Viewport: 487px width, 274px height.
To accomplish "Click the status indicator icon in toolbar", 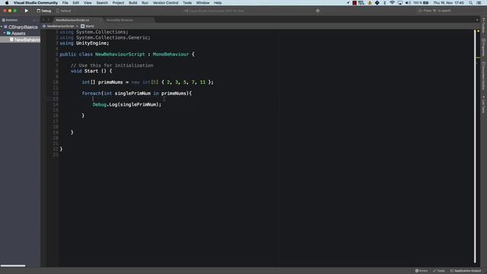I will 317,11.
